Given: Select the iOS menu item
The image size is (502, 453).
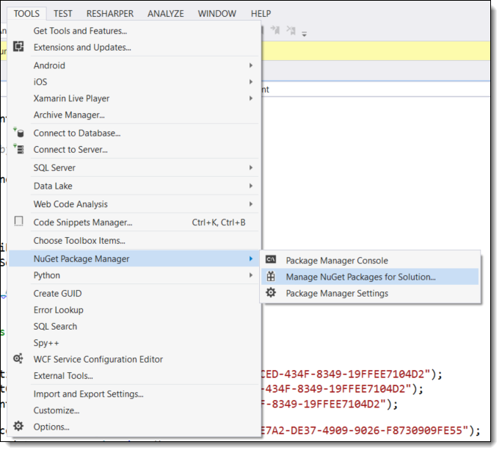Looking at the screenshot, I should pyautogui.click(x=134, y=81).
